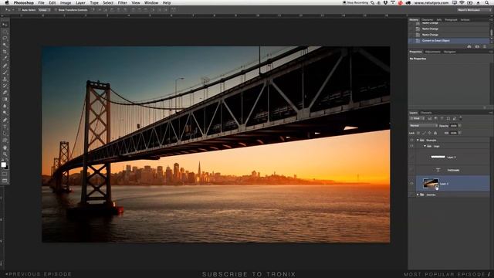Select the Healing Brush tool
This screenshot has height=278, width=494.
(x=5, y=66)
